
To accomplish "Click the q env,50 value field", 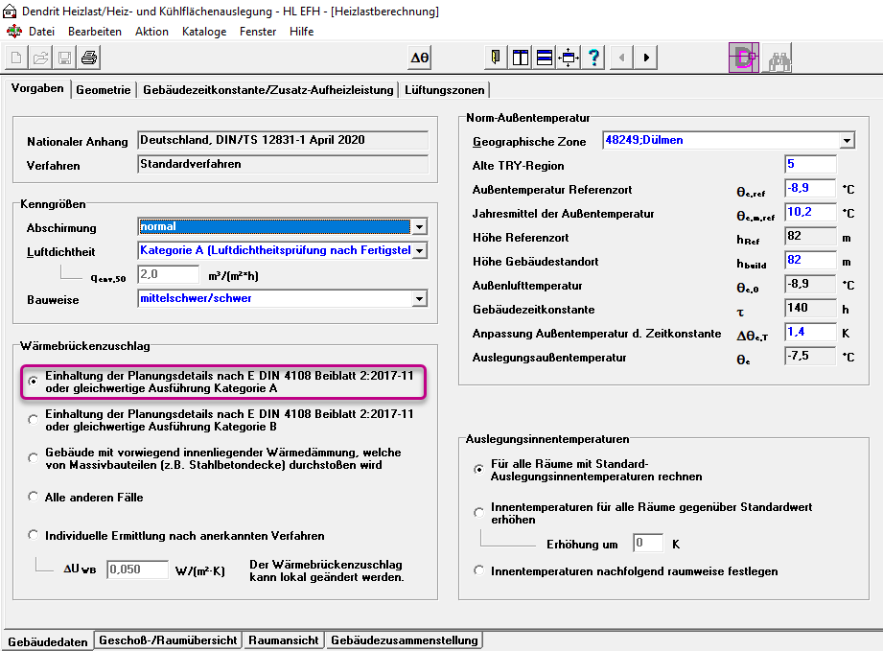I will 168,275.
